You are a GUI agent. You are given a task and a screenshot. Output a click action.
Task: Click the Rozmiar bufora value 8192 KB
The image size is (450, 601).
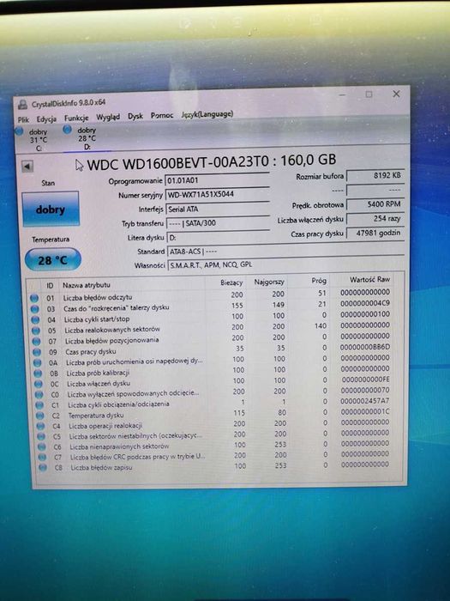[375, 176]
